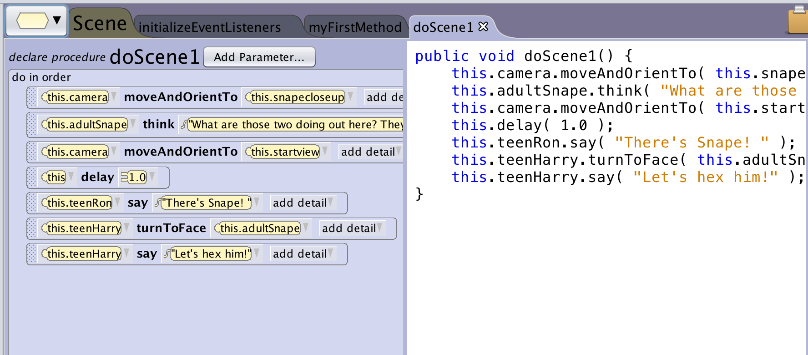808x355 pixels.
Task: Click Java line this.delay( 1.0 );
Action: pyautogui.click(x=533, y=125)
